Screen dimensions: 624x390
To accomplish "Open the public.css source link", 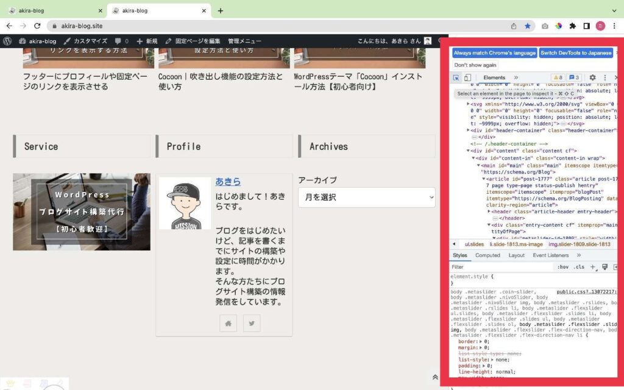I will pyautogui.click(x=586, y=292).
